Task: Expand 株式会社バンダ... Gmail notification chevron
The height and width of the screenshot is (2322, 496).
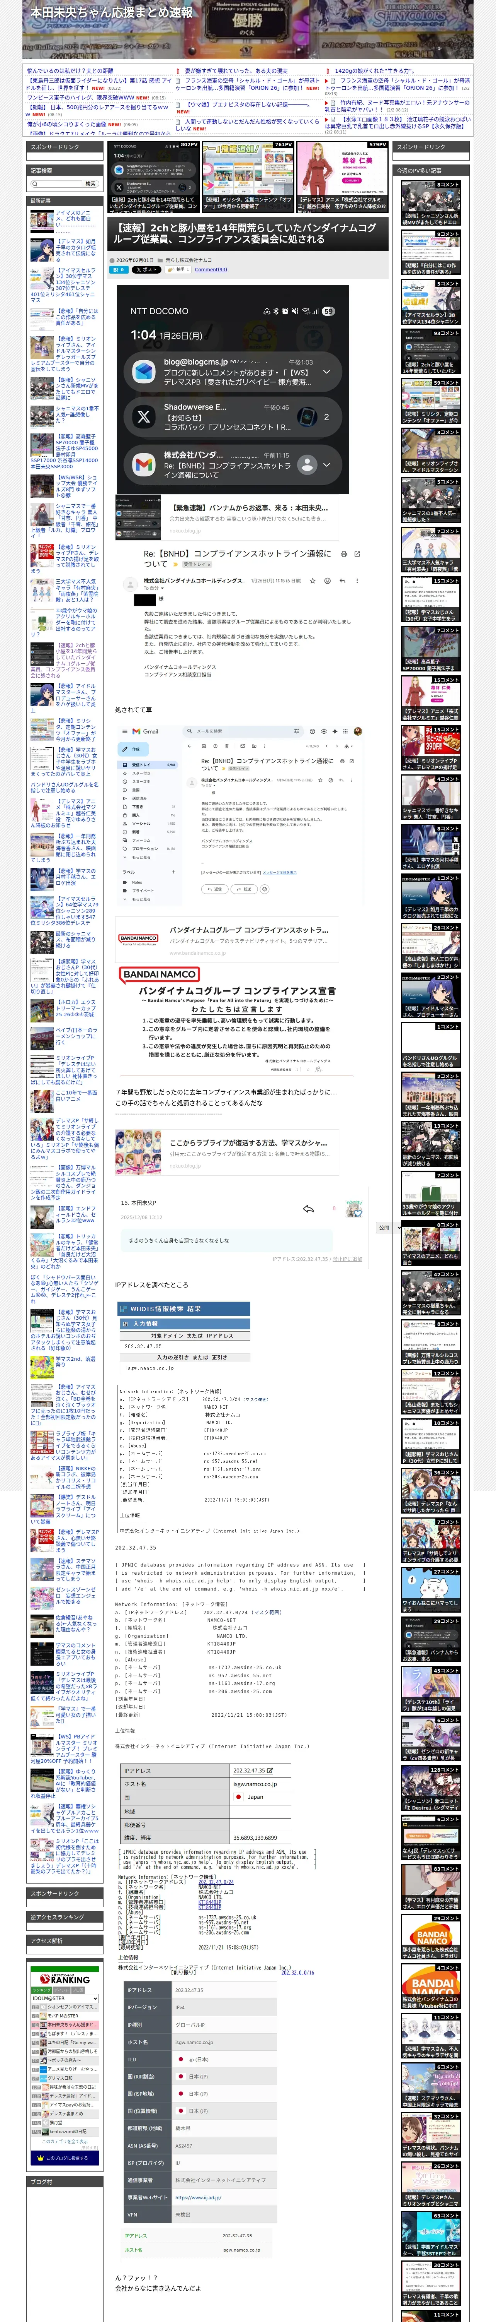Action: [326, 464]
